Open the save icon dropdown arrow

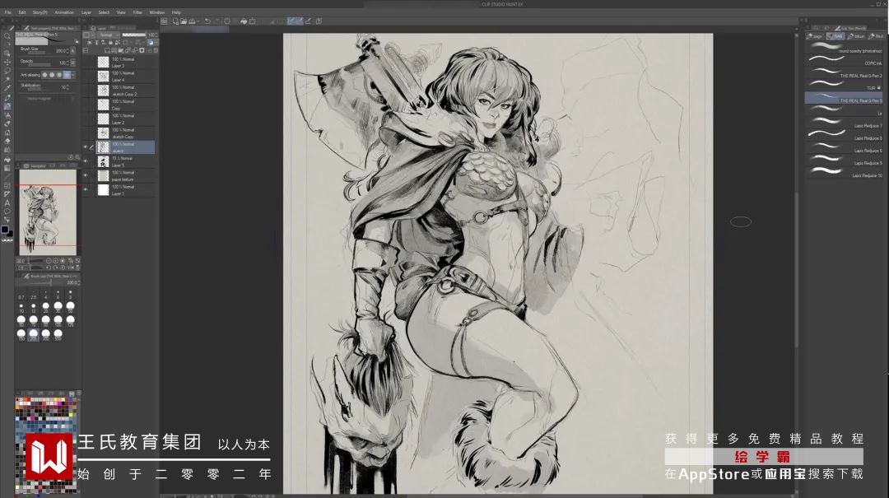198,21
